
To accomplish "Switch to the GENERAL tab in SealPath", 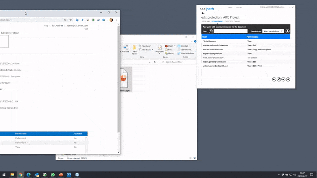I will tap(206, 21).
